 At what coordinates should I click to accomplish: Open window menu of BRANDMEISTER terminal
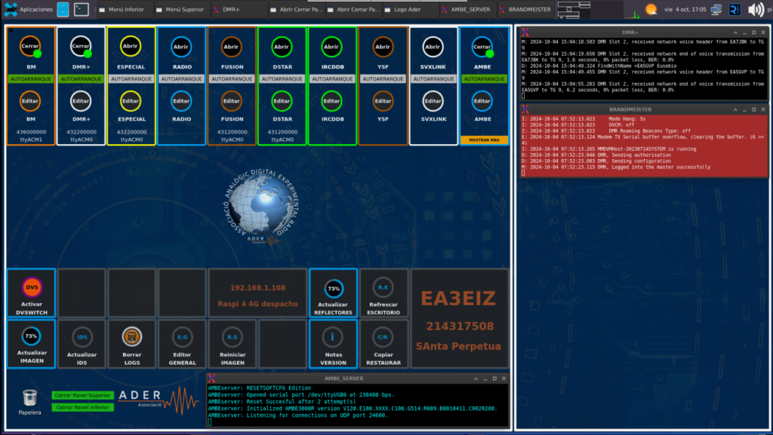[525, 109]
